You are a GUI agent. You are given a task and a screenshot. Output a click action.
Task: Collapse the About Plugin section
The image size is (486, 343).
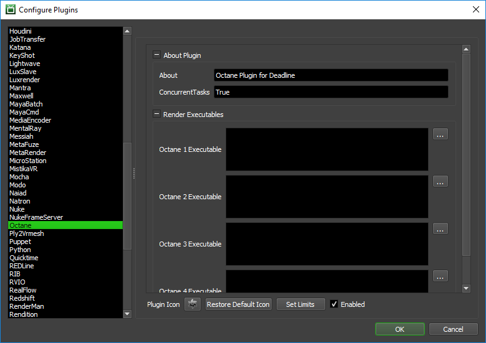click(156, 55)
